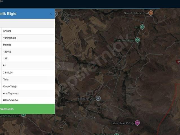Click the circular marker beside panel's top corner
This screenshot has width=180, height=135.
(x=56, y=14)
